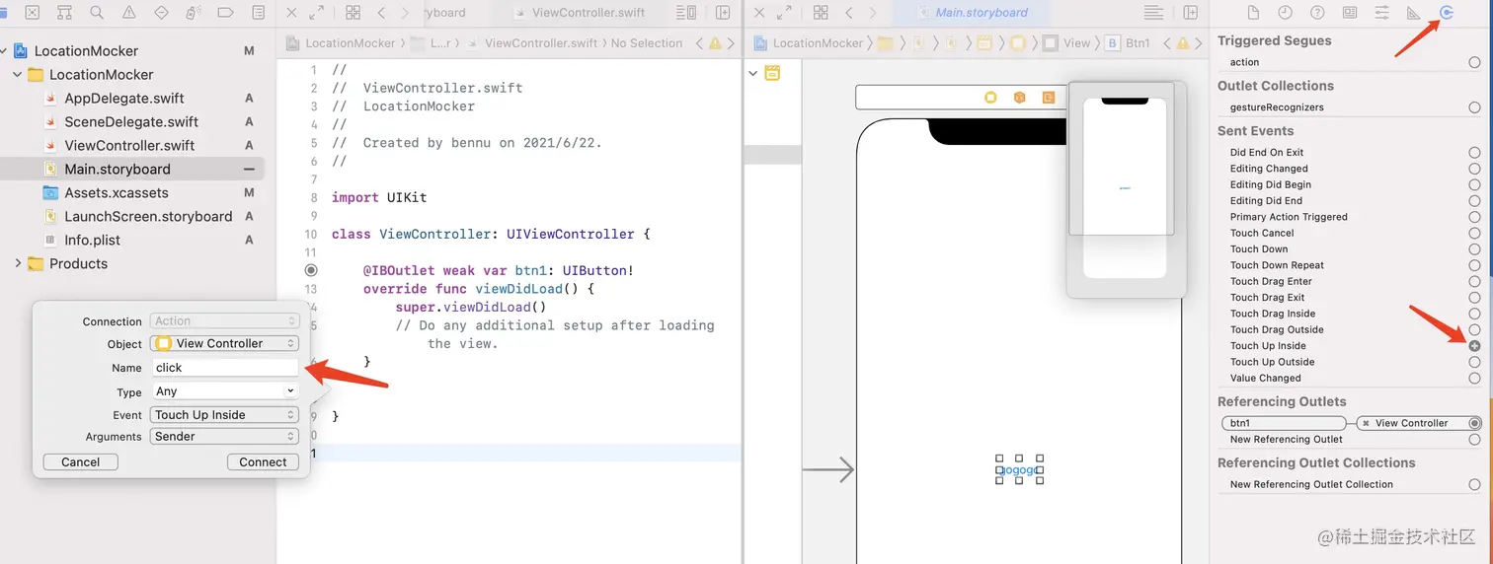The height and width of the screenshot is (564, 1493).
Task: Select First Responder cube in scene dock
Action: point(1020,98)
